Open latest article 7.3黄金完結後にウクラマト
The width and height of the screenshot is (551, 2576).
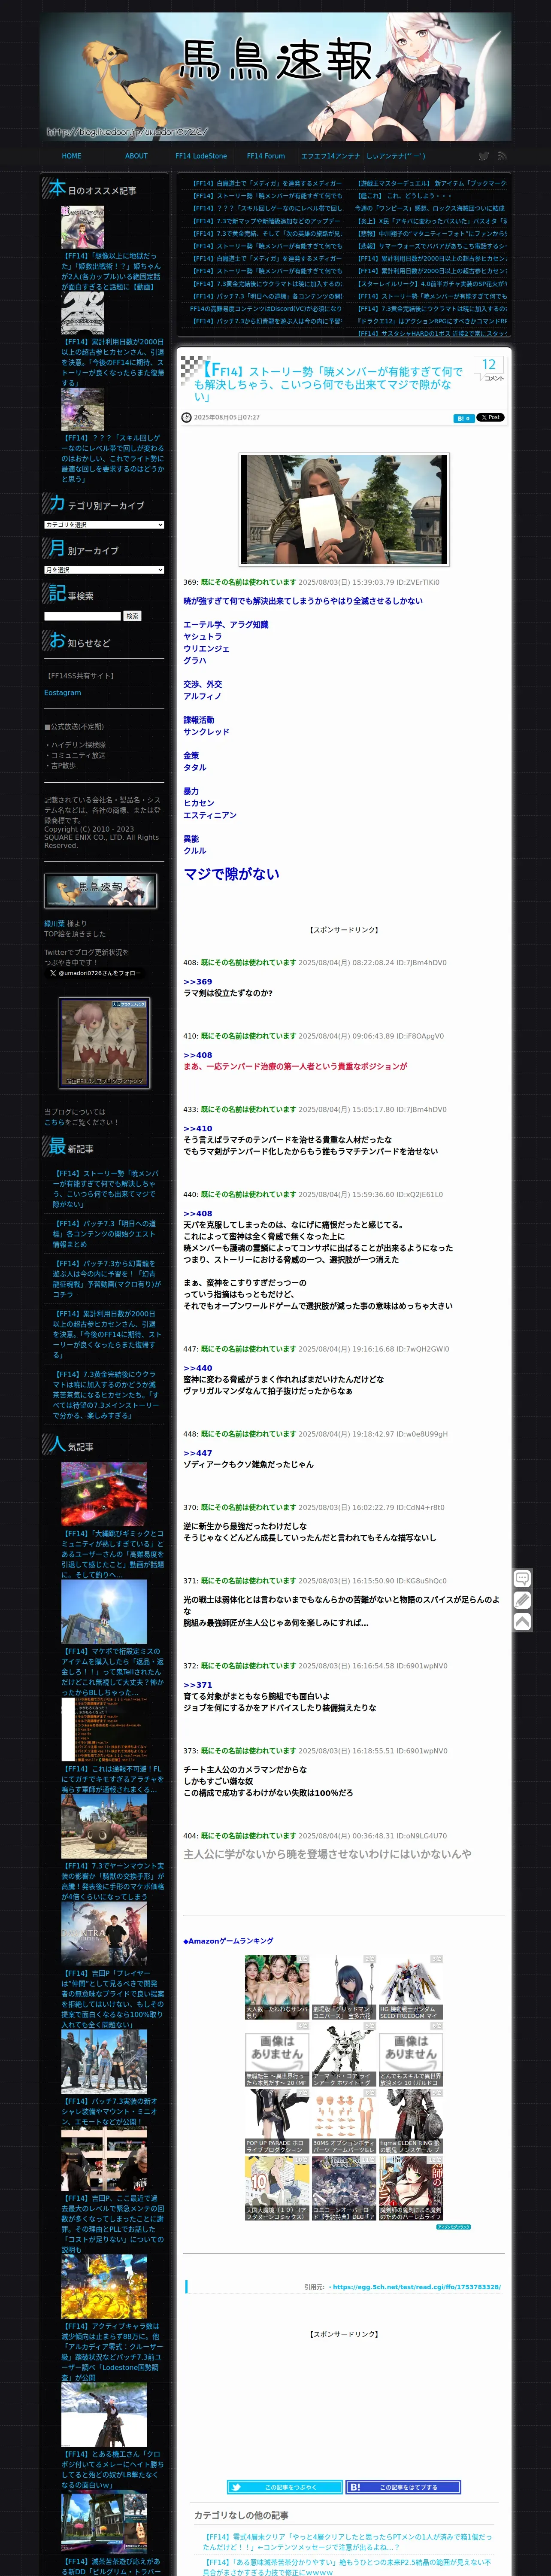coord(105,1395)
